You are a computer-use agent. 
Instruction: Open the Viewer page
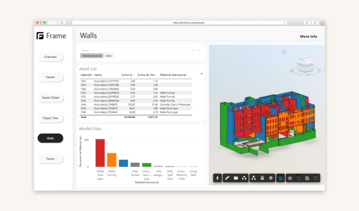[50, 77]
